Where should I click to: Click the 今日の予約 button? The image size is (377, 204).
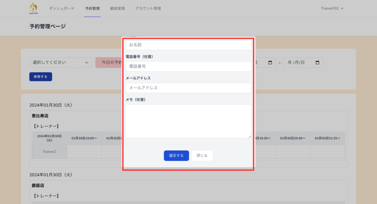pos(109,63)
